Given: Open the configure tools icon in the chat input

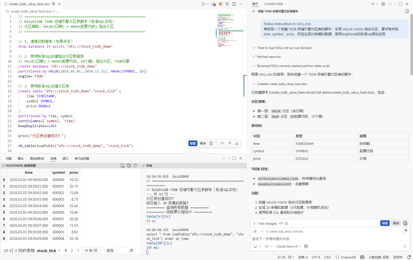Looking at the screenshot, I should pyautogui.click(x=306, y=246).
